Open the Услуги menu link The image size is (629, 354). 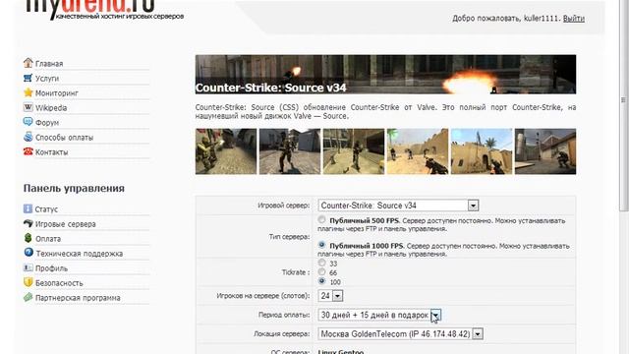[47, 79]
